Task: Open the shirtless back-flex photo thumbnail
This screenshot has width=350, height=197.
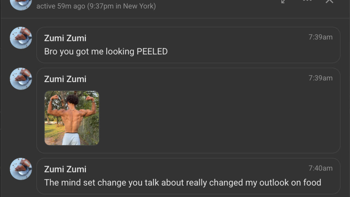Action: (x=72, y=118)
